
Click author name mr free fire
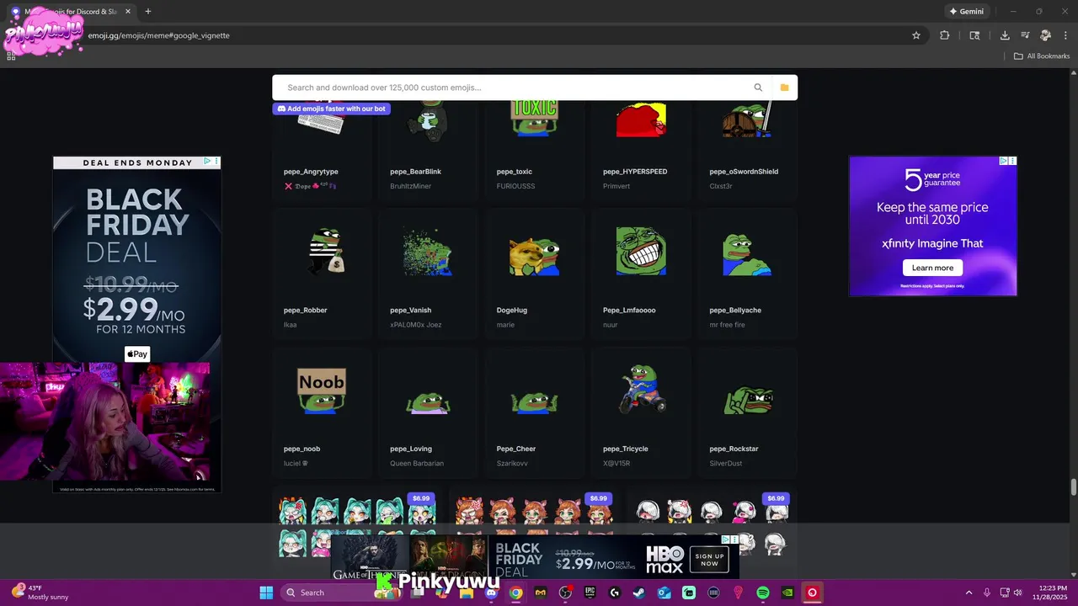point(727,325)
